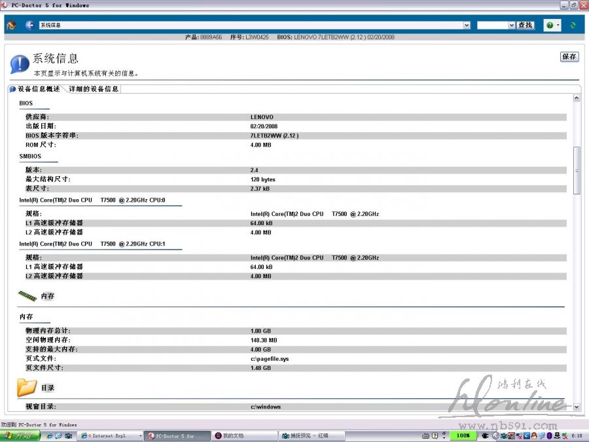Click the taskbar clock showing 6:18
589x442 pixels.
[x=577, y=435]
